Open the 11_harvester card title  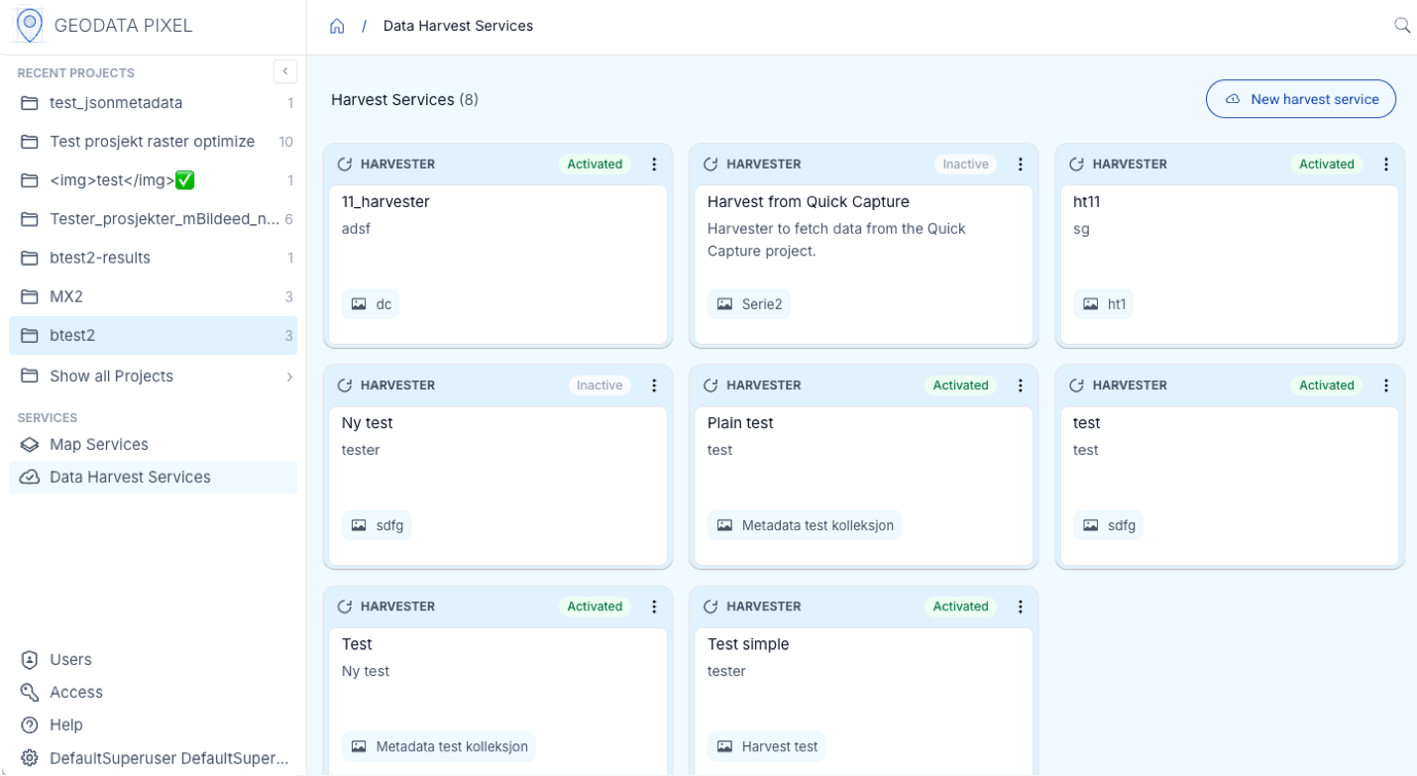(385, 202)
